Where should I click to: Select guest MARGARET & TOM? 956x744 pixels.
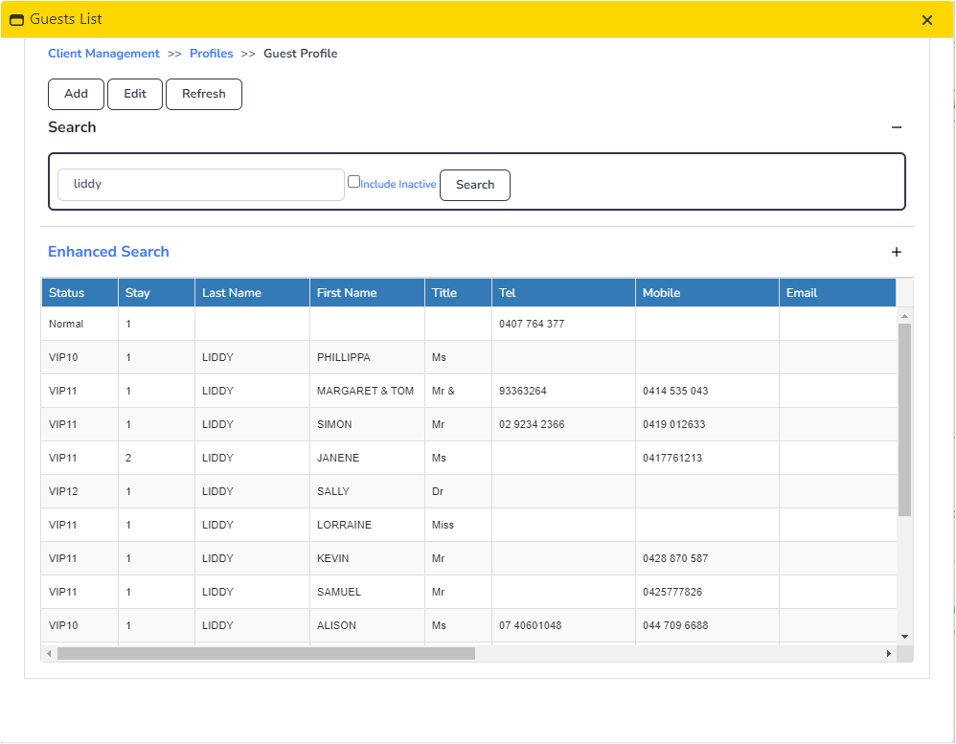click(x=468, y=391)
